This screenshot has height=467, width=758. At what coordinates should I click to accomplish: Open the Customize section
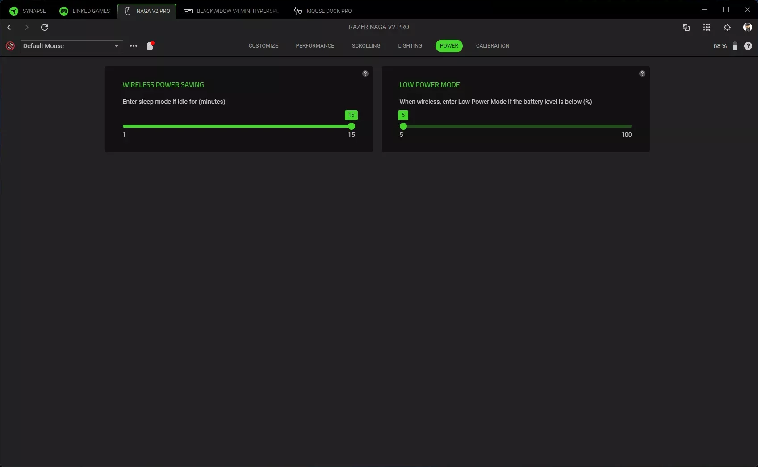[264, 46]
